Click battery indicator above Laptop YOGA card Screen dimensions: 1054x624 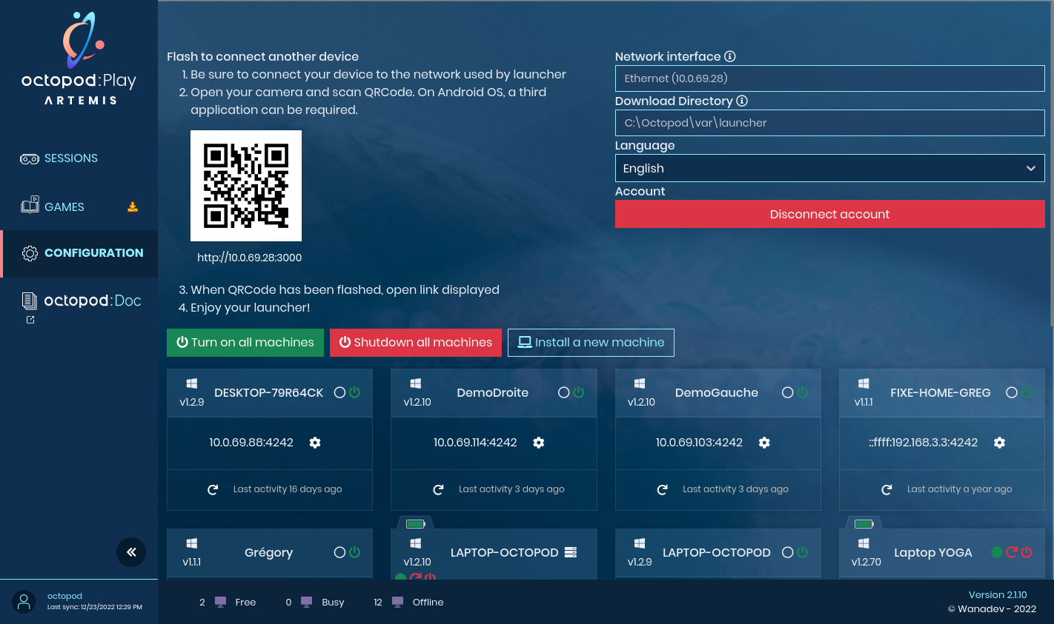864,524
